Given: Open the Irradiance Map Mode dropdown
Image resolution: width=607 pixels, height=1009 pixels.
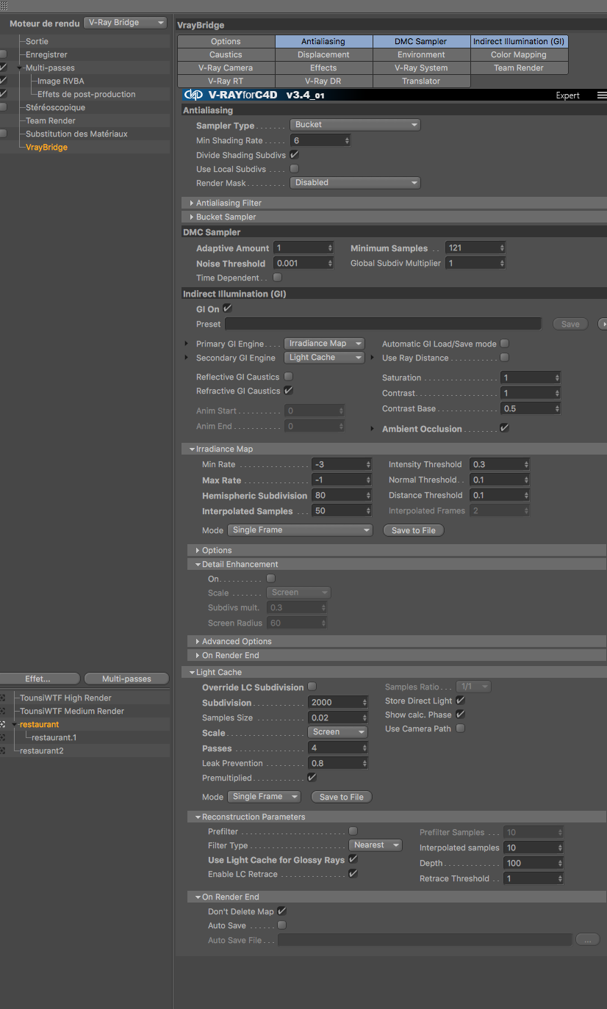Looking at the screenshot, I should [300, 530].
